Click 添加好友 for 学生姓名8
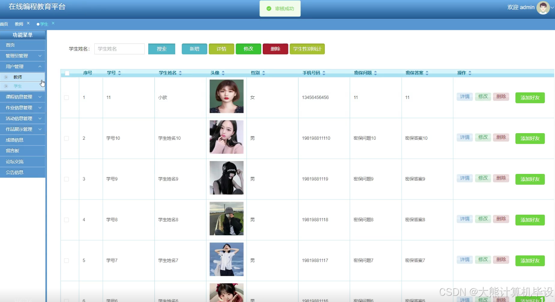The height and width of the screenshot is (302, 555). [530, 220]
